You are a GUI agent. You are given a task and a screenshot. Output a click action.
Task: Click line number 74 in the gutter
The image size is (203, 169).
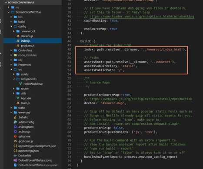pos(69,157)
